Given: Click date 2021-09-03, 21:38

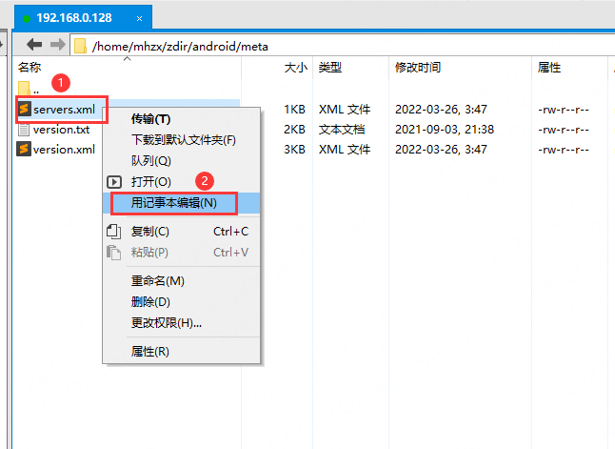Looking at the screenshot, I should point(445,130).
